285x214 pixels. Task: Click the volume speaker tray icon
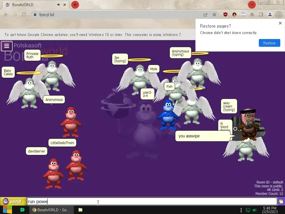(x=255, y=210)
